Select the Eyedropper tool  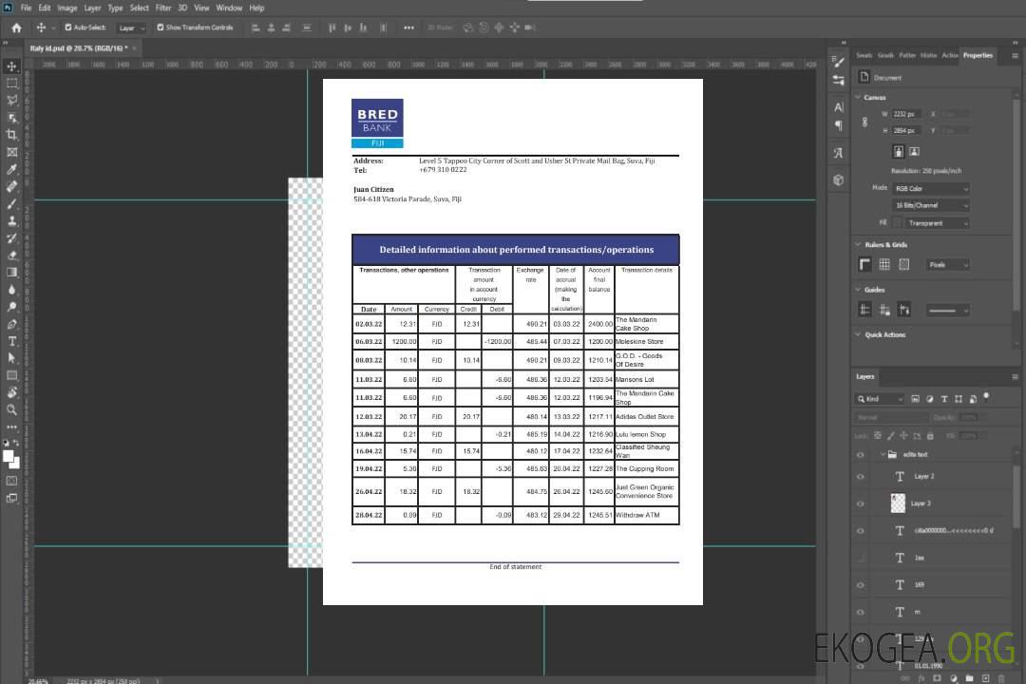pyautogui.click(x=11, y=169)
